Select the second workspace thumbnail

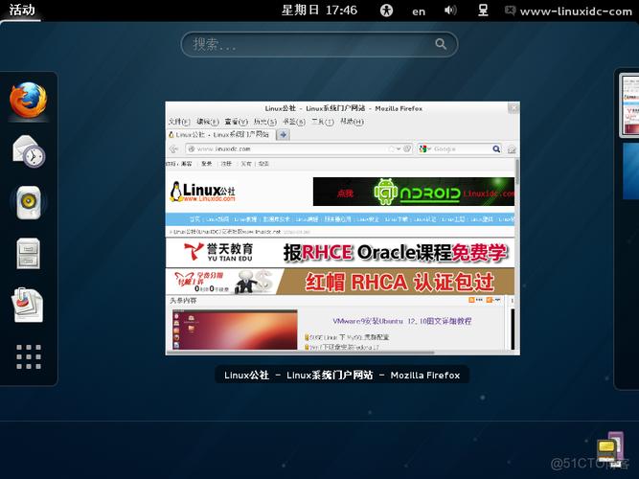coord(630,171)
